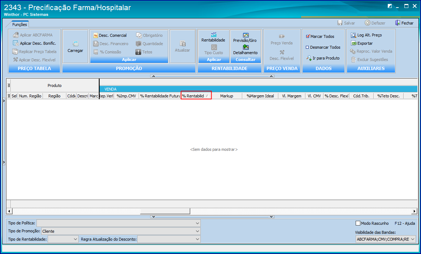Click the Salvar disk icon

coord(340,23)
